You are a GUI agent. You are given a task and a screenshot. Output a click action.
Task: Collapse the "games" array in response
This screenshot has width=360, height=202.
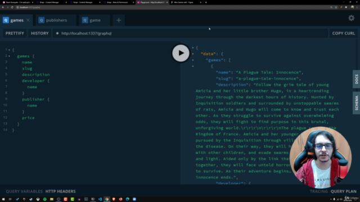coord(193,60)
